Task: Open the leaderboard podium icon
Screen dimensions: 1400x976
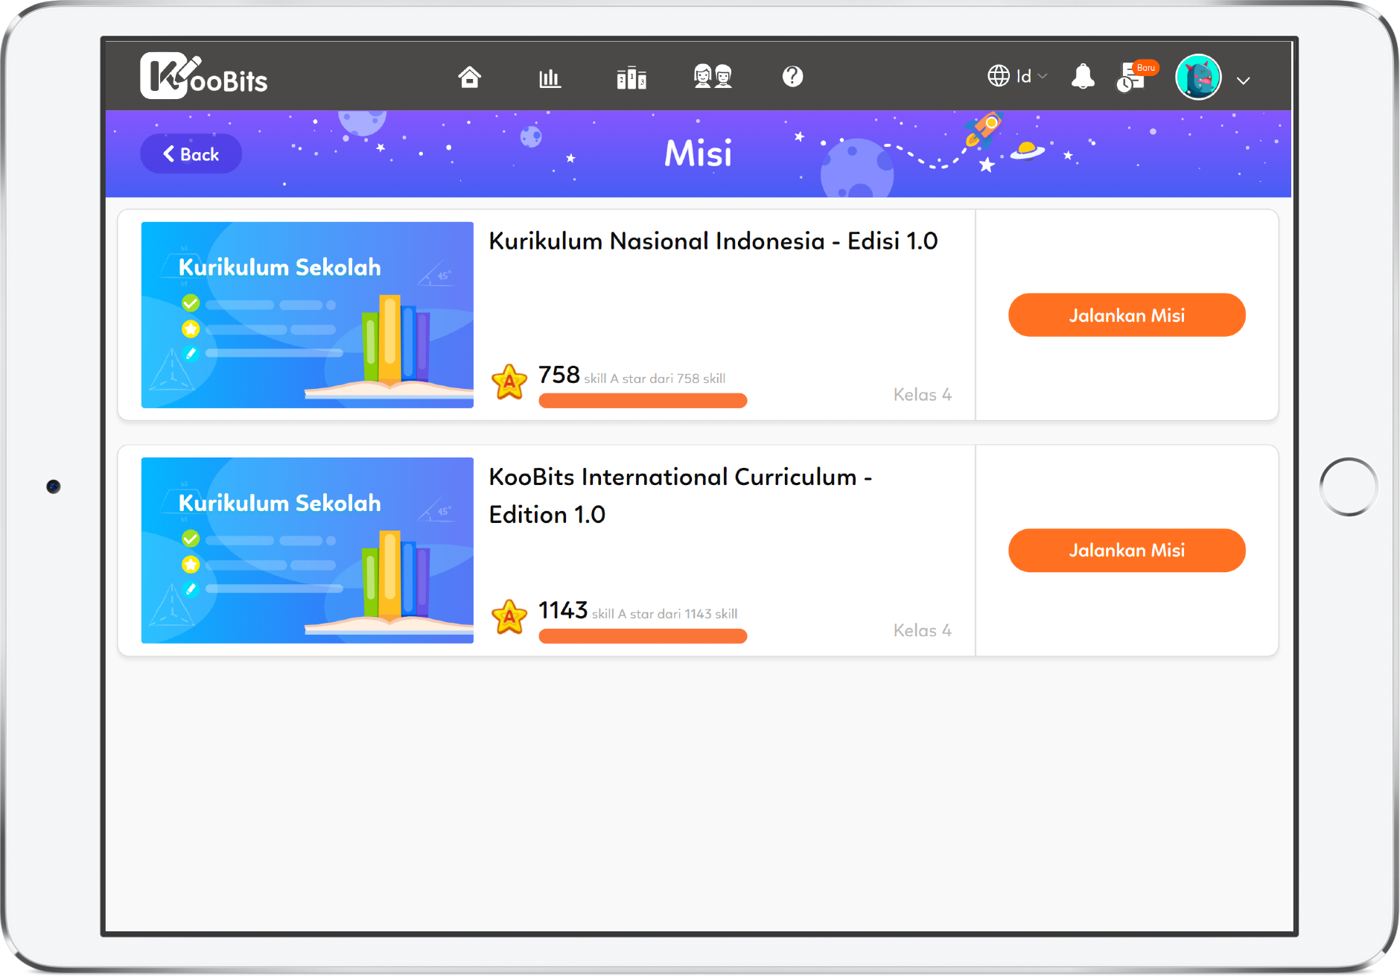Action: 631,77
